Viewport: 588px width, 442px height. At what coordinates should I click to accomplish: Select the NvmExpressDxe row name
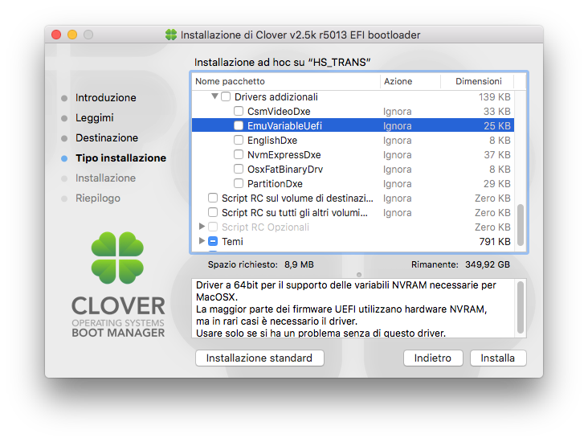click(x=284, y=154)
